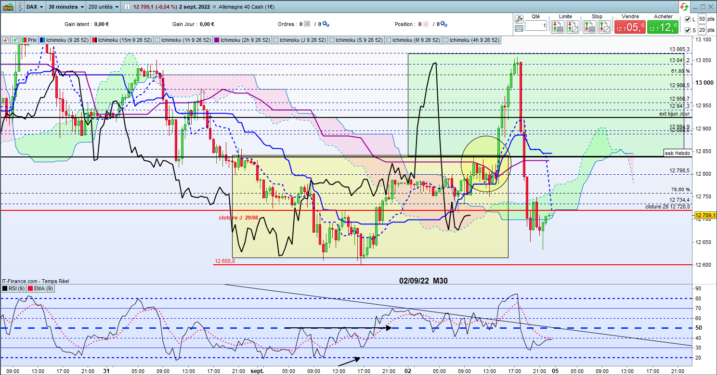This screenshot has height=375, width=717.
Task: Open the instrument info icon
Action: click(127, 7)
